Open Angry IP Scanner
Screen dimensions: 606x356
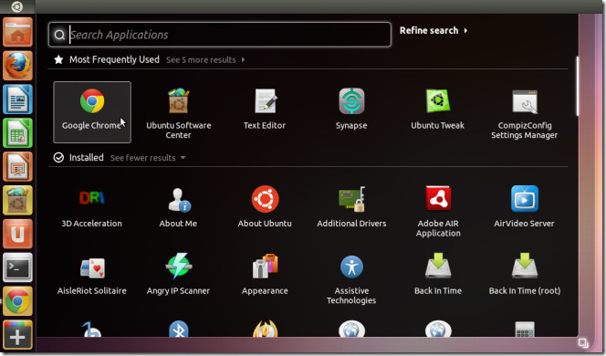178,275
